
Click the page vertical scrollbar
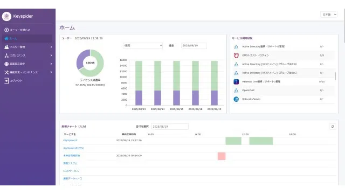344,26
